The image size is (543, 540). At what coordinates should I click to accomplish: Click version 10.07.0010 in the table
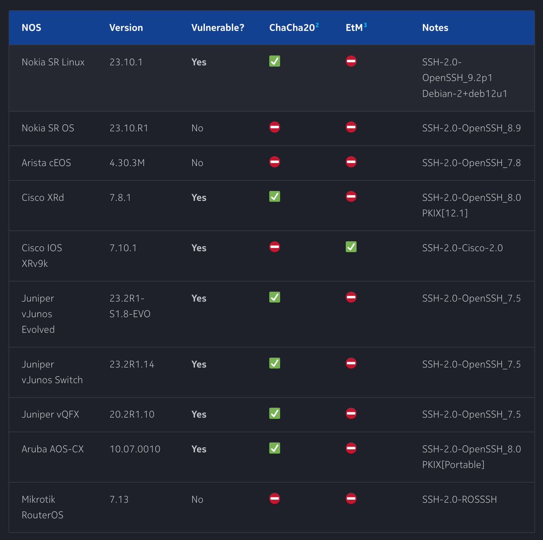[135, 449]
